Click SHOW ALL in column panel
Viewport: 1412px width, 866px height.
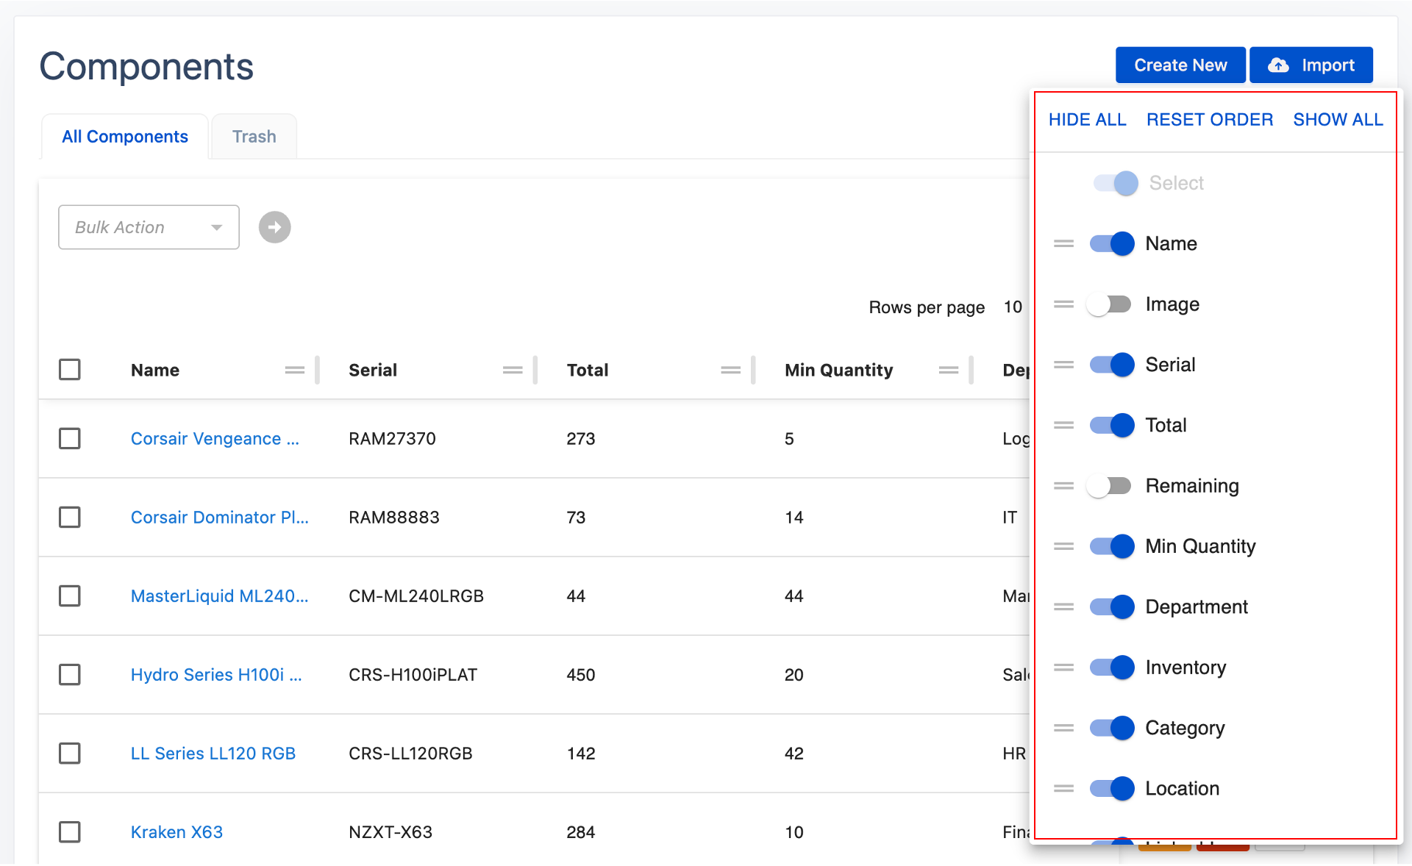click(x=1338, y=120)
